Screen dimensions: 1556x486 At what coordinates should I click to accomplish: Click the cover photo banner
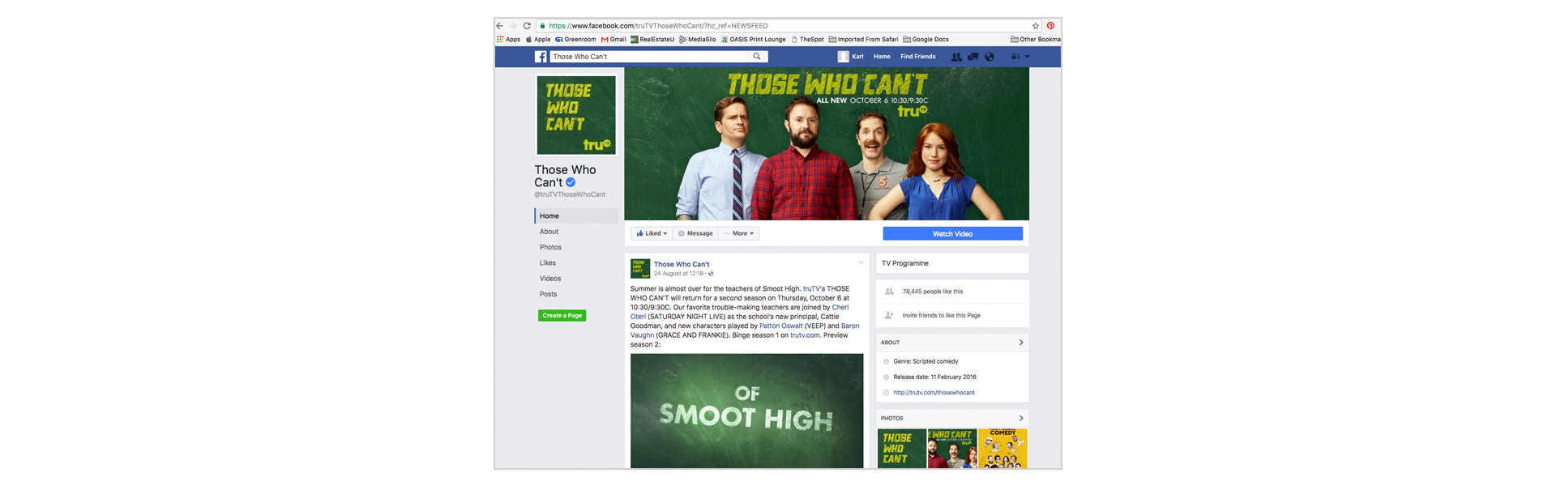pyautogui.click(x=827, y=143)
